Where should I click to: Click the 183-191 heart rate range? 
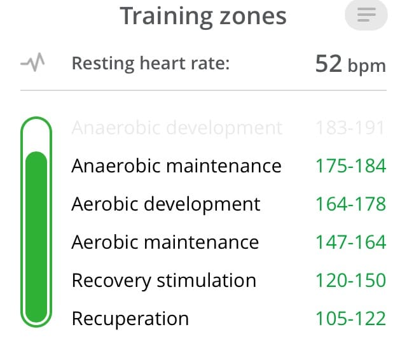(x=350, y=128)
